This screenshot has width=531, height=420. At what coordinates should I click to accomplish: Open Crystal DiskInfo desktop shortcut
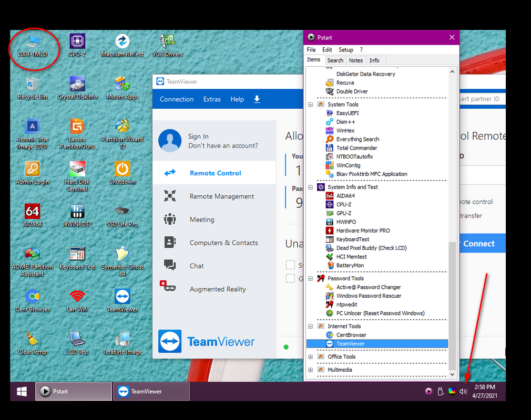coord(77,88)
